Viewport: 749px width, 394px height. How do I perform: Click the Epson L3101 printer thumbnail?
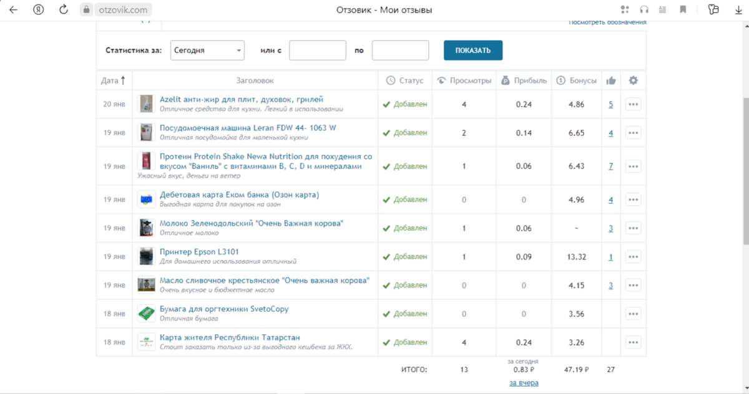(146, 256)
